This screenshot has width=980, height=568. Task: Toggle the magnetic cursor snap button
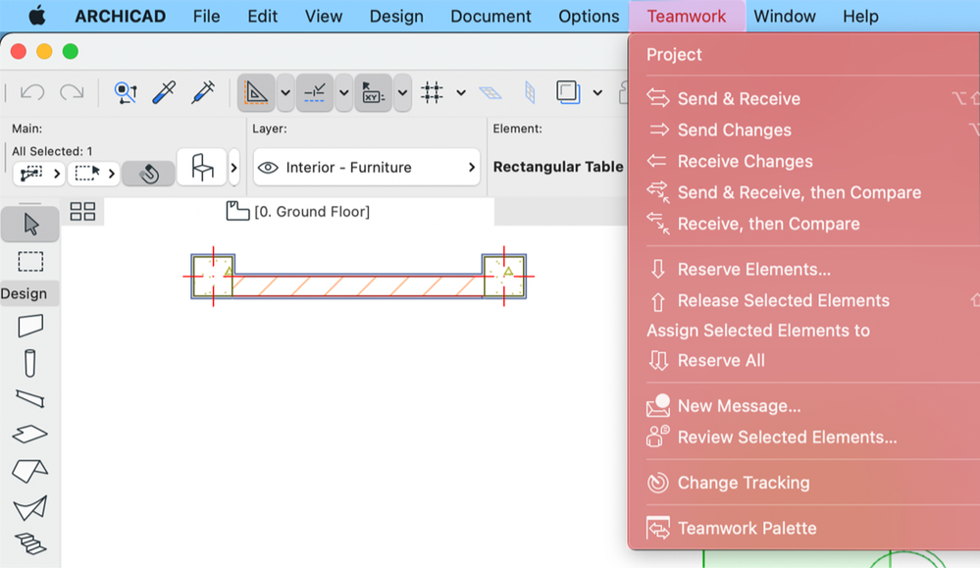coord(148,173)
